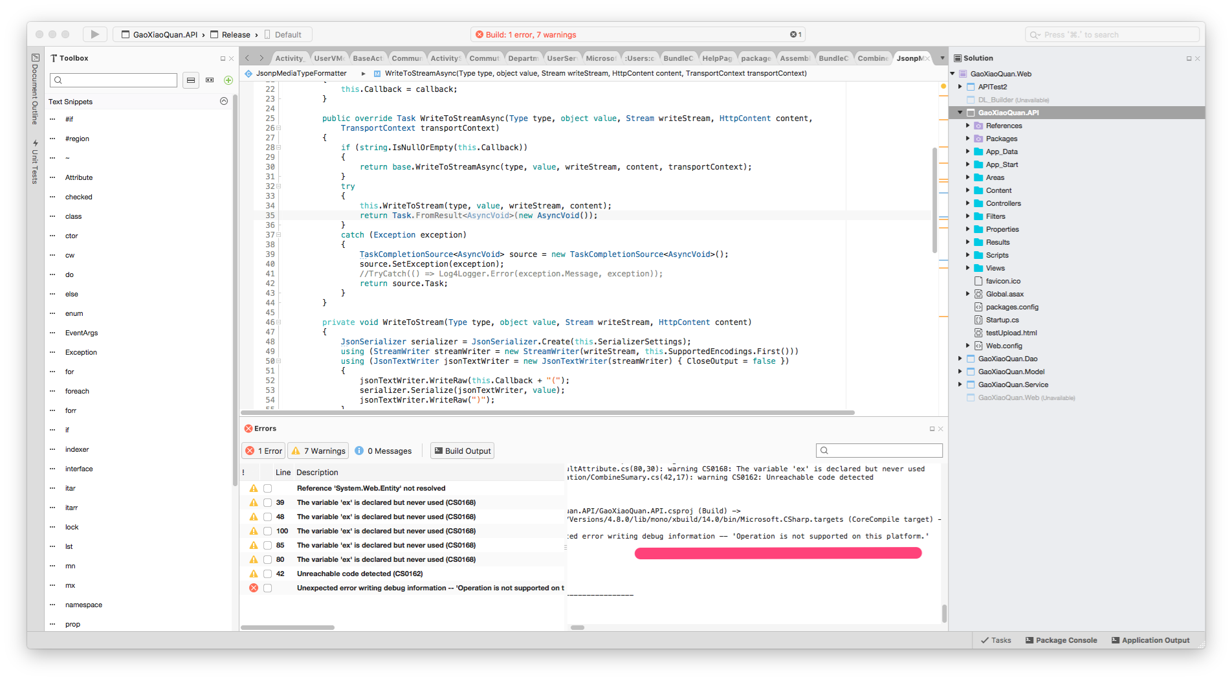1232x681 pixels.
Task: Toggle the 1 Error filter button
Action: (263, 451)
